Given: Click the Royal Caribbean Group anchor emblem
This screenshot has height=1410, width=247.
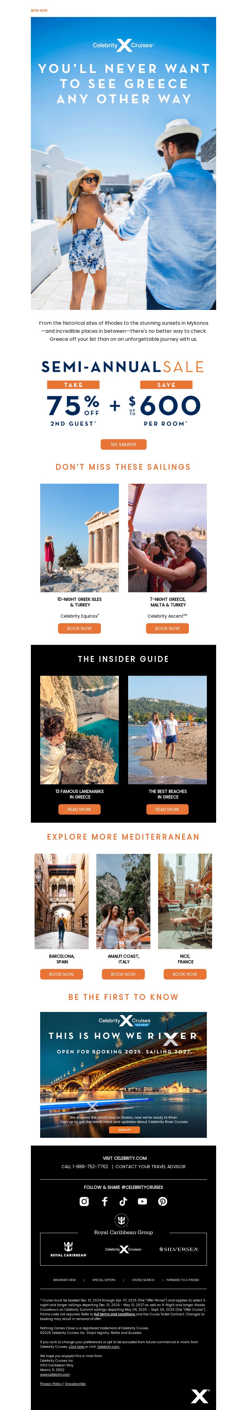Looking at the screenshot, I should [121, 1220].
